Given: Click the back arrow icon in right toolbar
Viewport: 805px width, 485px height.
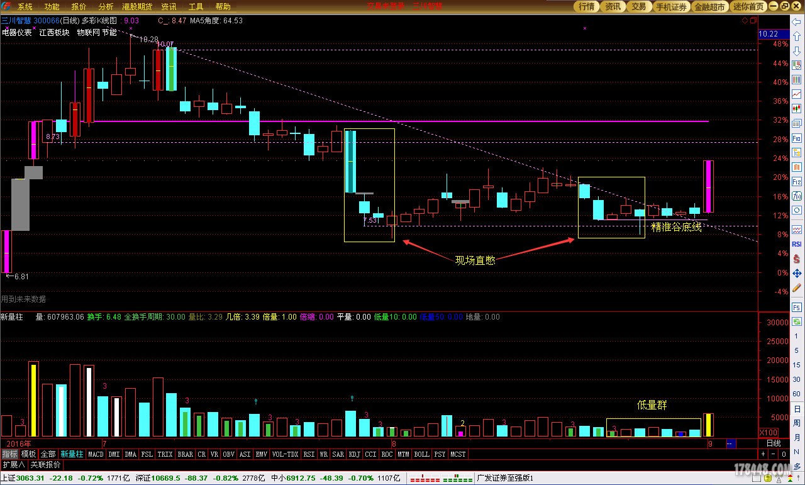Looking at the screenshot, I should pos(797,22).
